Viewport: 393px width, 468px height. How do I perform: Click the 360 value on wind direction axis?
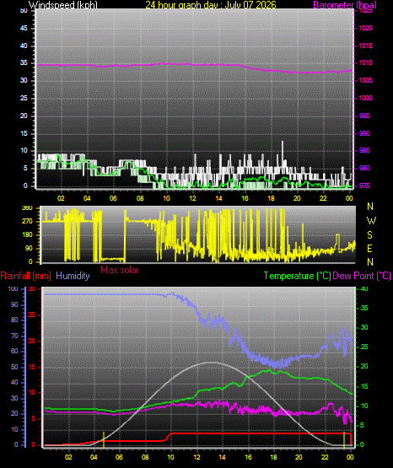(x=28, y=208)
